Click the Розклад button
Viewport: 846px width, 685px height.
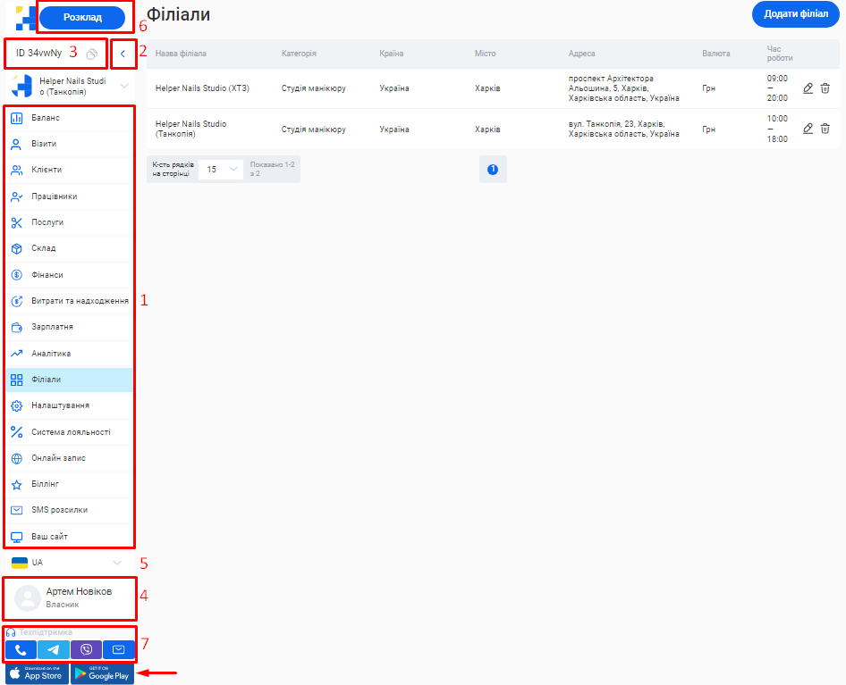82,18
